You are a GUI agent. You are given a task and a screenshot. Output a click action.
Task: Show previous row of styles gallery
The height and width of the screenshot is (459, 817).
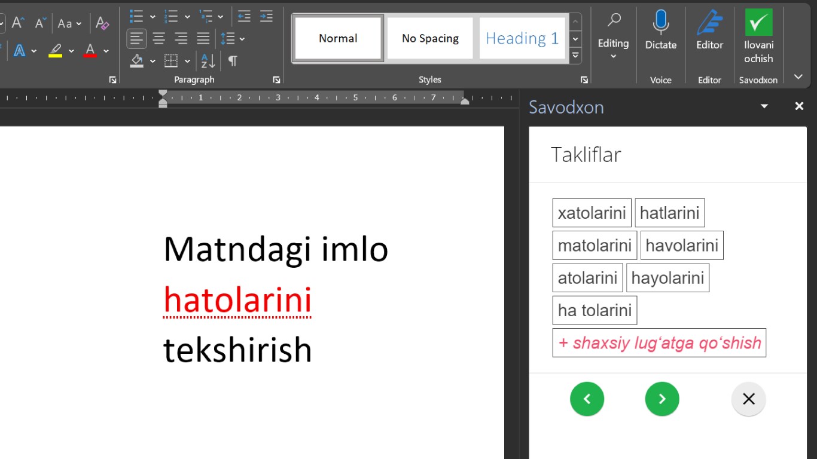point(575,22)
